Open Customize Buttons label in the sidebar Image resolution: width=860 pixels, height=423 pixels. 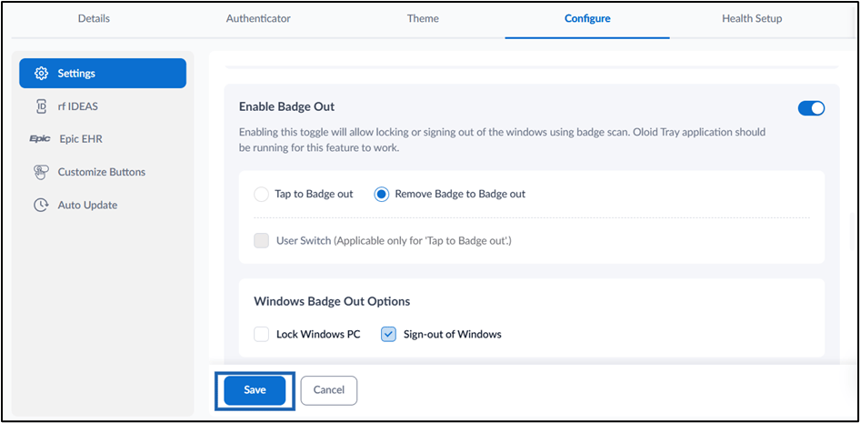tap(102, 172)
